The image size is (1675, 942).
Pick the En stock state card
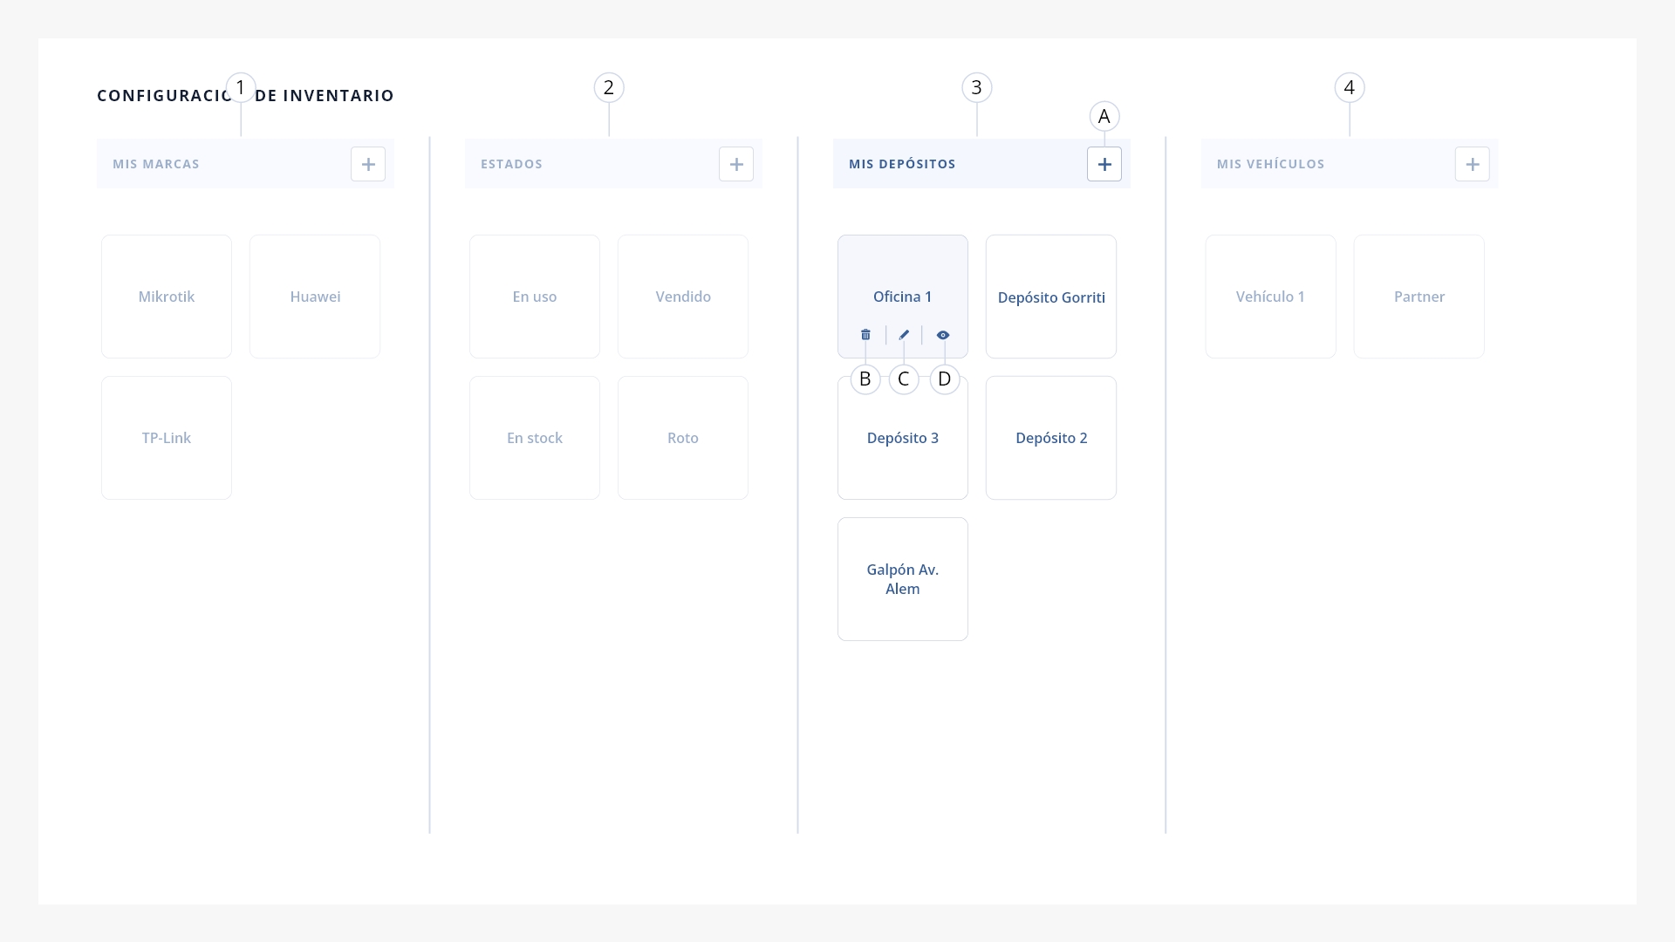pyautogui.click(x=535, y=438)
